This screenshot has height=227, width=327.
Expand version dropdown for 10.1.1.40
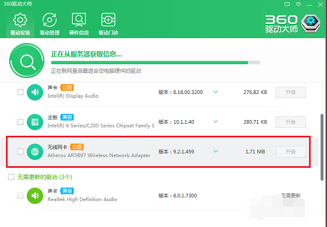coord(216,122)
